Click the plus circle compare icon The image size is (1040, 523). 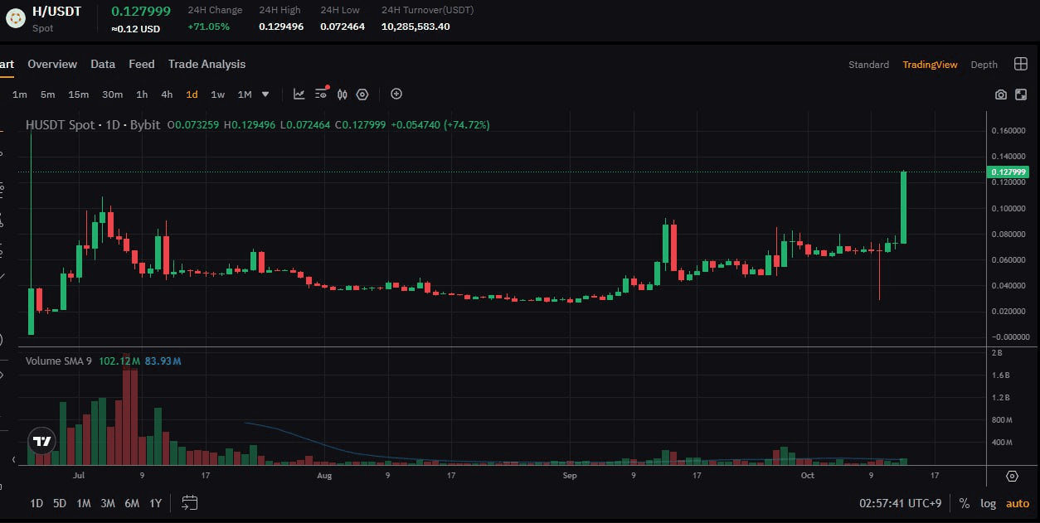pos(396,94)
